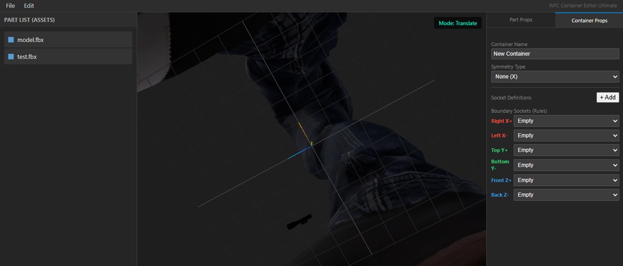
Task: Add a new socket definition
Action: click(608, 98)
